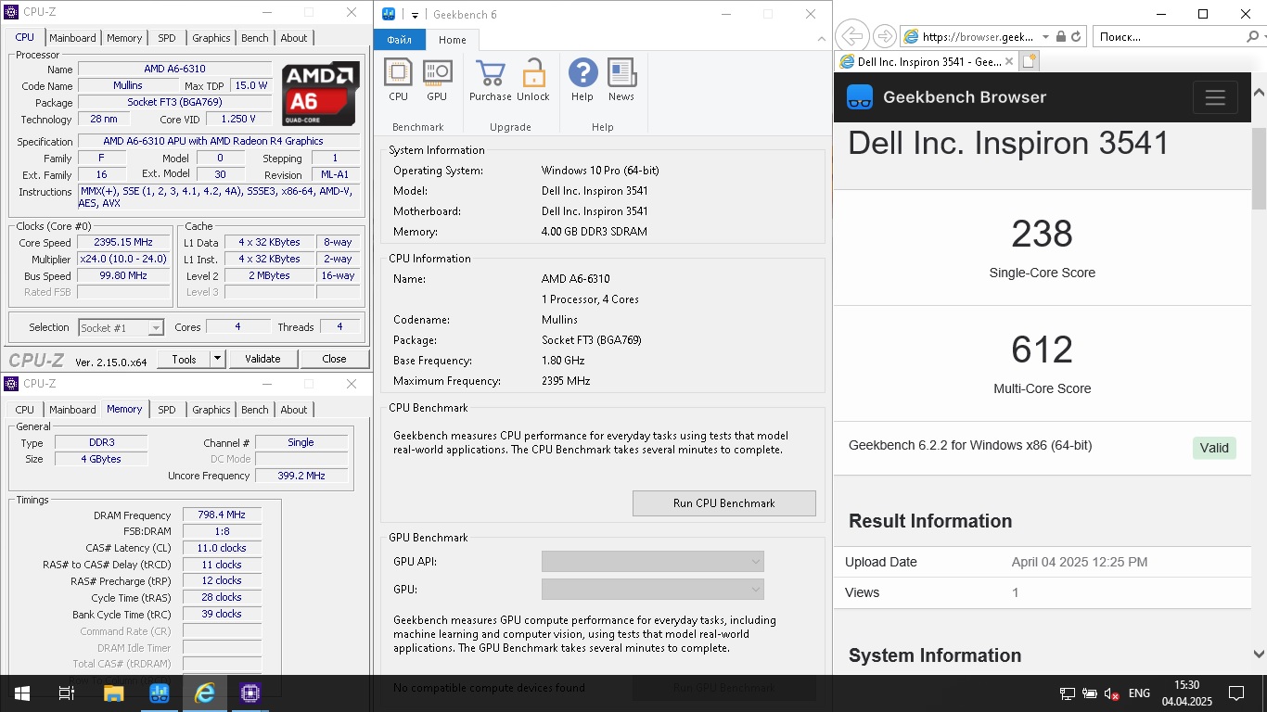Open Task View on the taskbar

pos(66,693)
